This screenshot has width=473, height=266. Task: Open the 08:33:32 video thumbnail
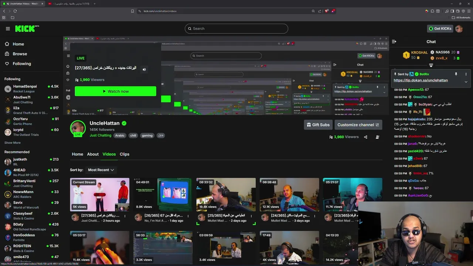(x=226, y=195)
